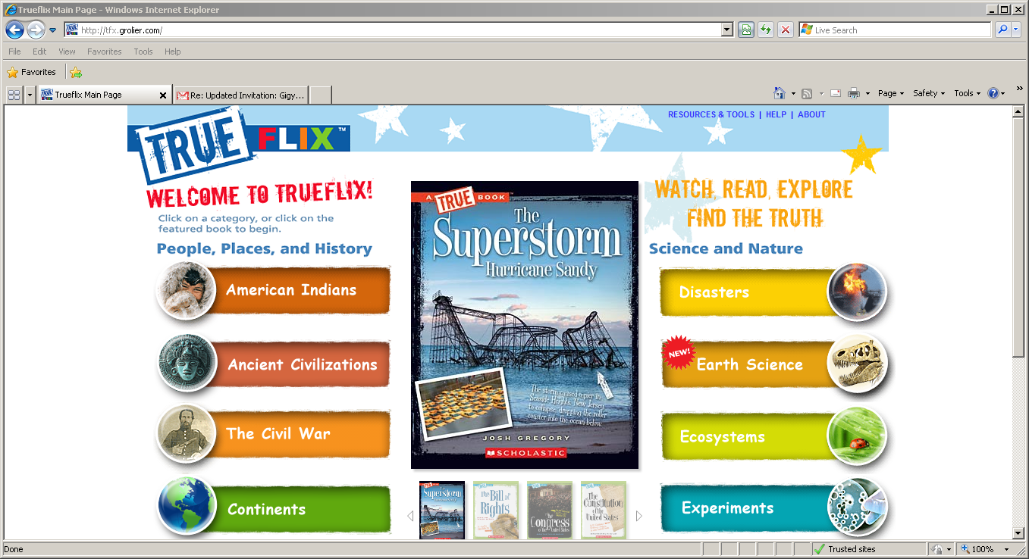The height and width of the screenshot is (559, 1029).
Task: Open the Disasters category
Action: 773,292
